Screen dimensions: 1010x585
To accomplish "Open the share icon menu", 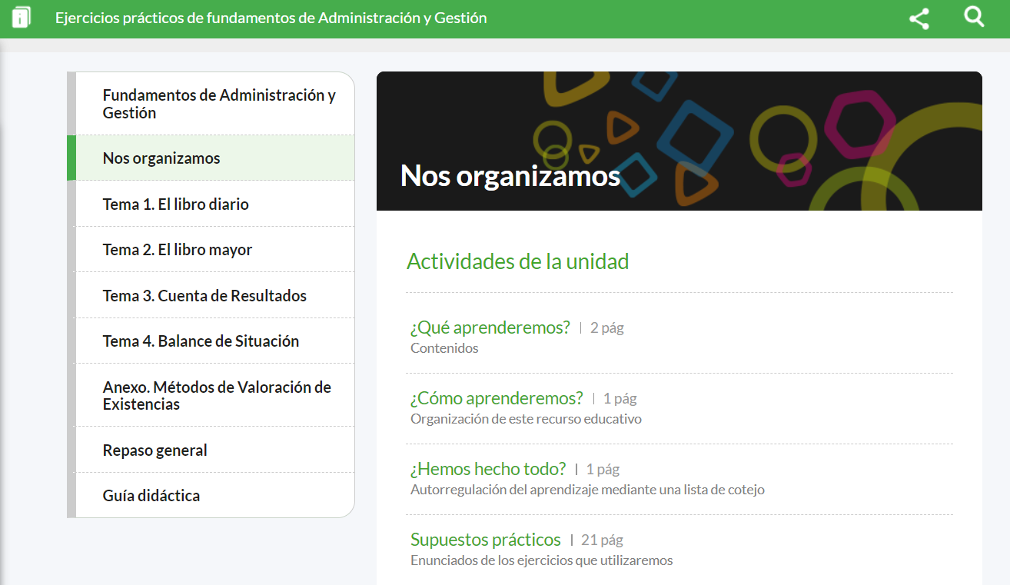I will click(x=919, y=18).
